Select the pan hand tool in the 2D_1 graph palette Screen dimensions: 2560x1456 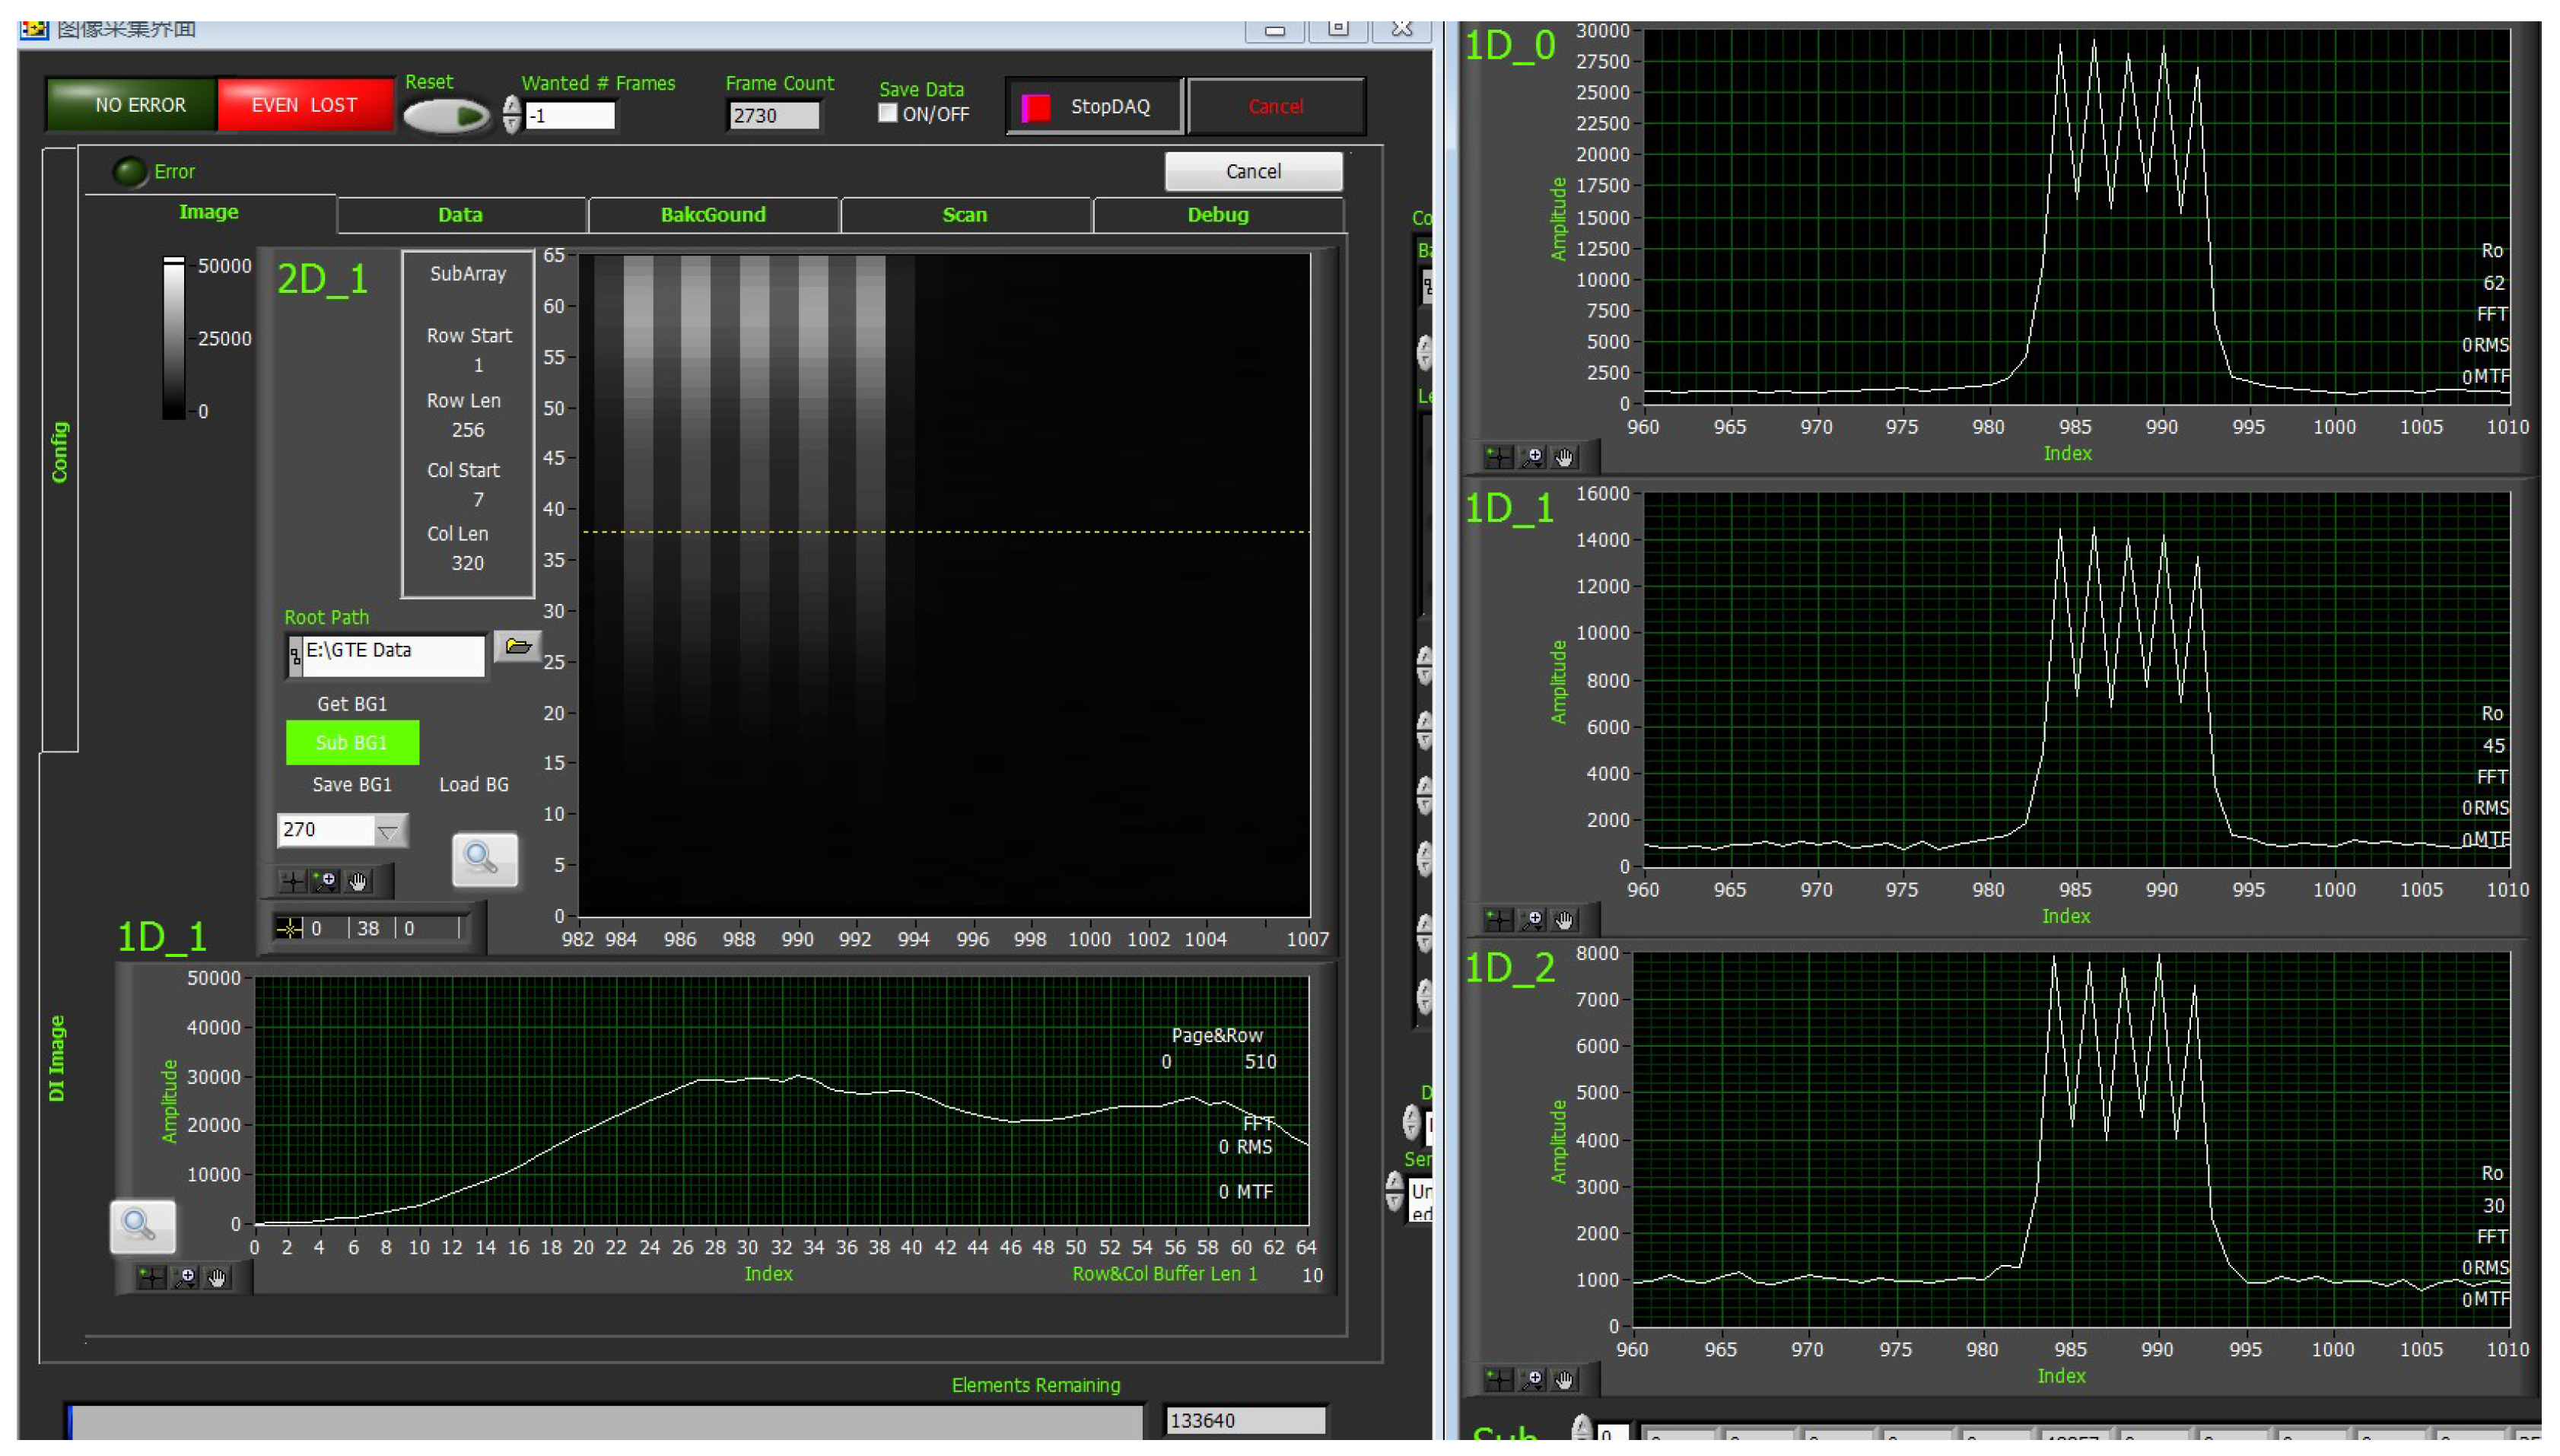[x=358, y=881]
